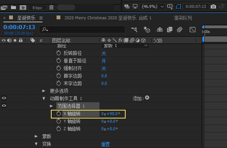The image size is (227, 148).
Task: Open the 圣诞快乐 panel menu
Action: pyautogui.click(x=41, y=18)
